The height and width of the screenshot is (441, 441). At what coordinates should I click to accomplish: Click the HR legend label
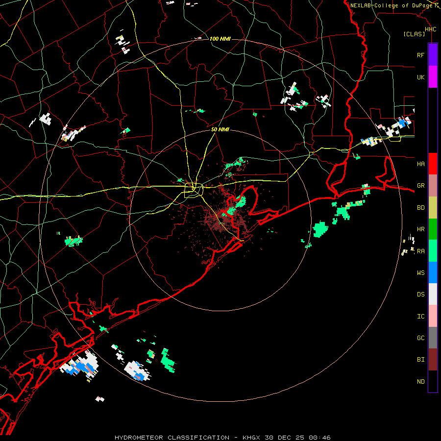[x=420, y=229]
